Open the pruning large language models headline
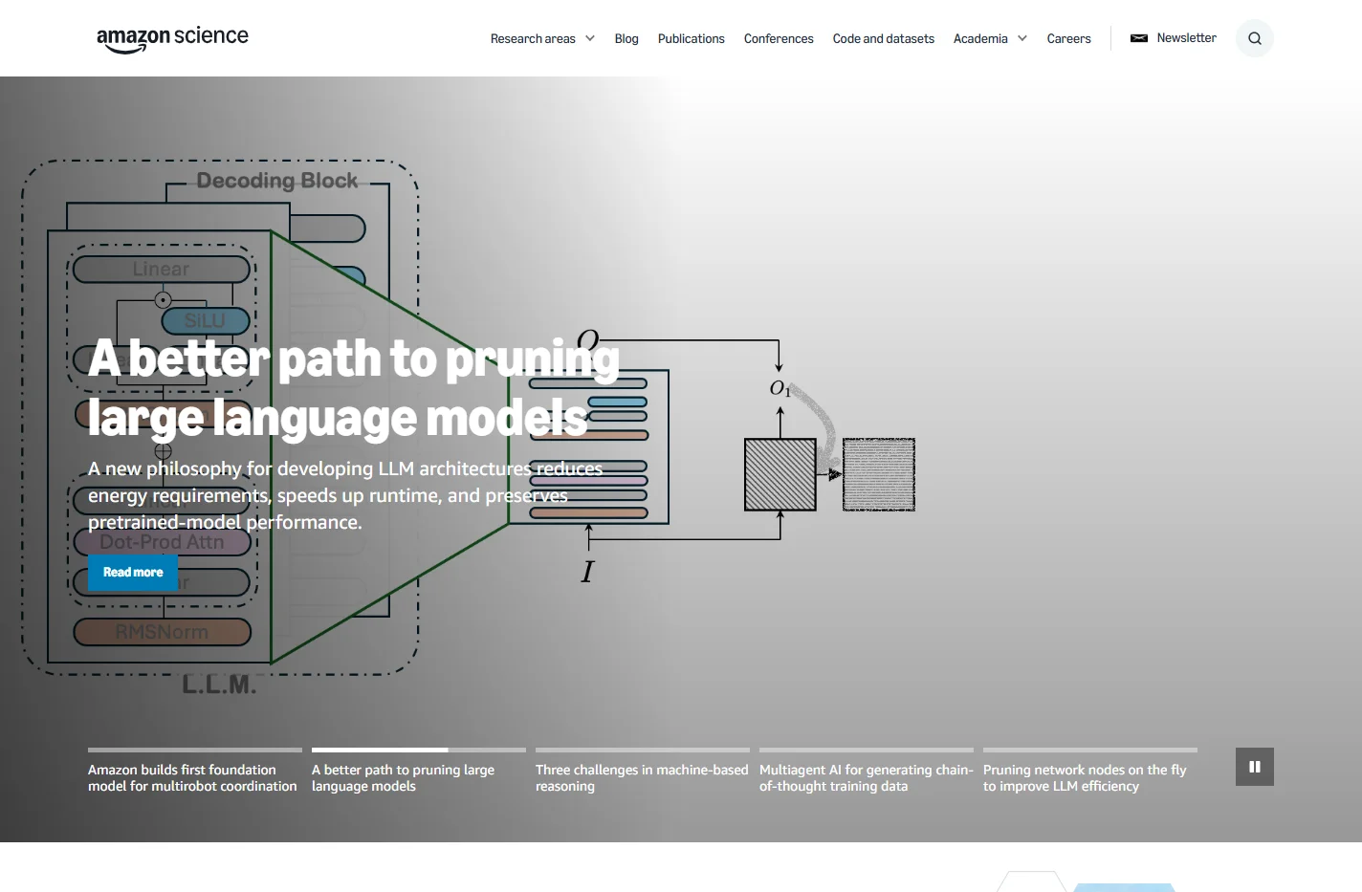 [x=354, y=388]
